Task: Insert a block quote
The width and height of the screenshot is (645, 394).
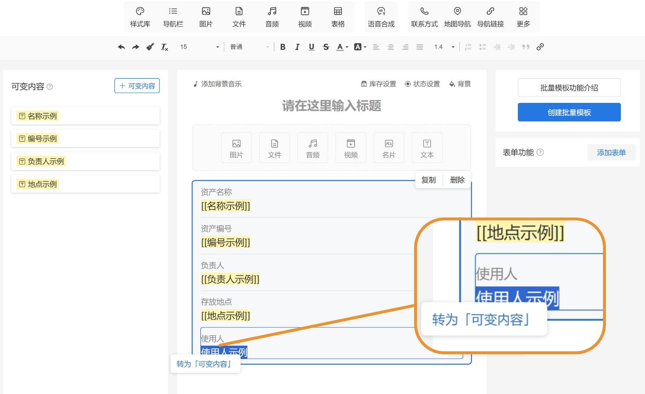Action: 526,47
